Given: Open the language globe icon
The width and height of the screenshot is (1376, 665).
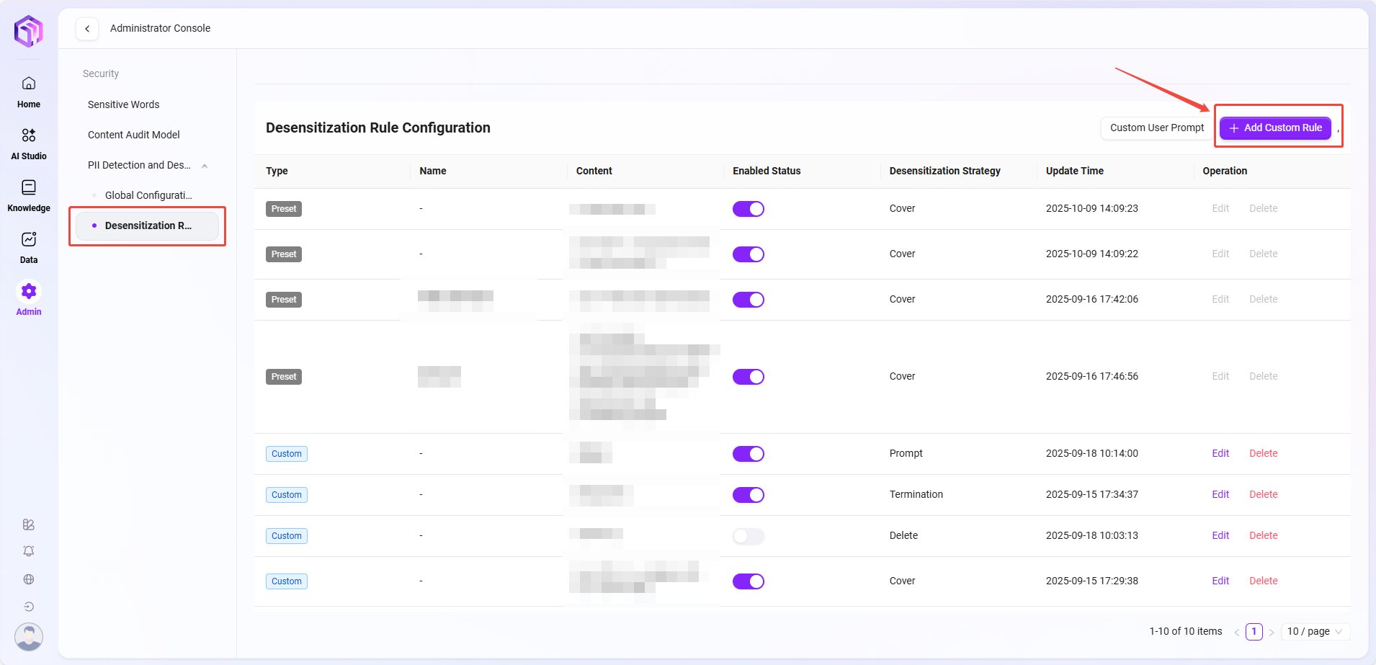Looking at the screenshot, I should tap(29, 579).
